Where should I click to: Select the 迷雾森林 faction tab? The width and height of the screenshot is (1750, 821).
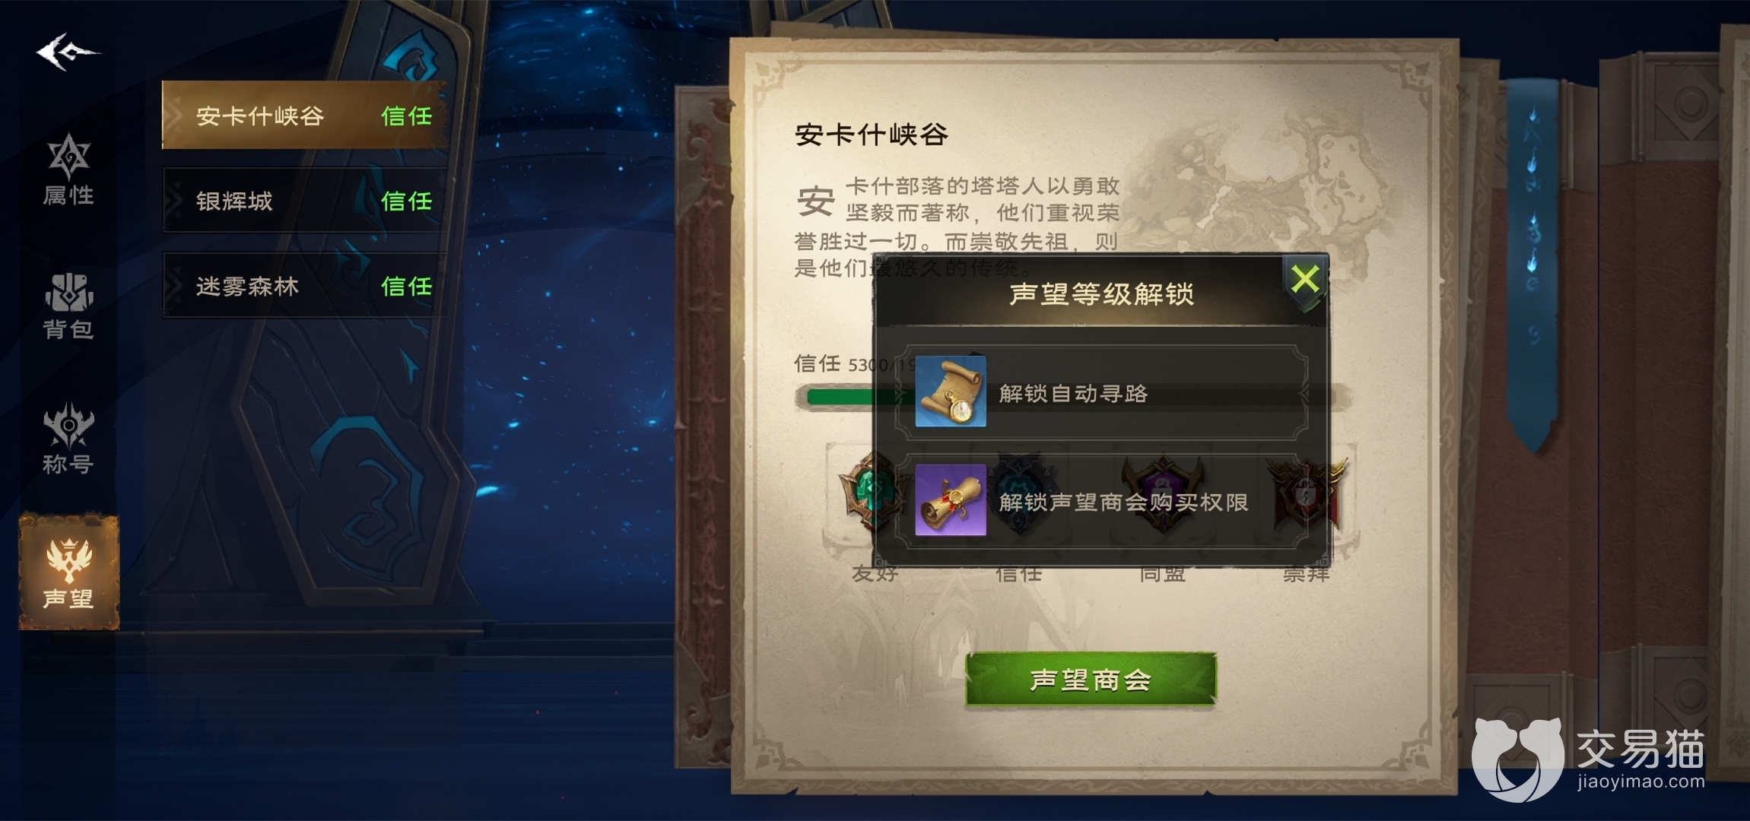click(304, 285)
